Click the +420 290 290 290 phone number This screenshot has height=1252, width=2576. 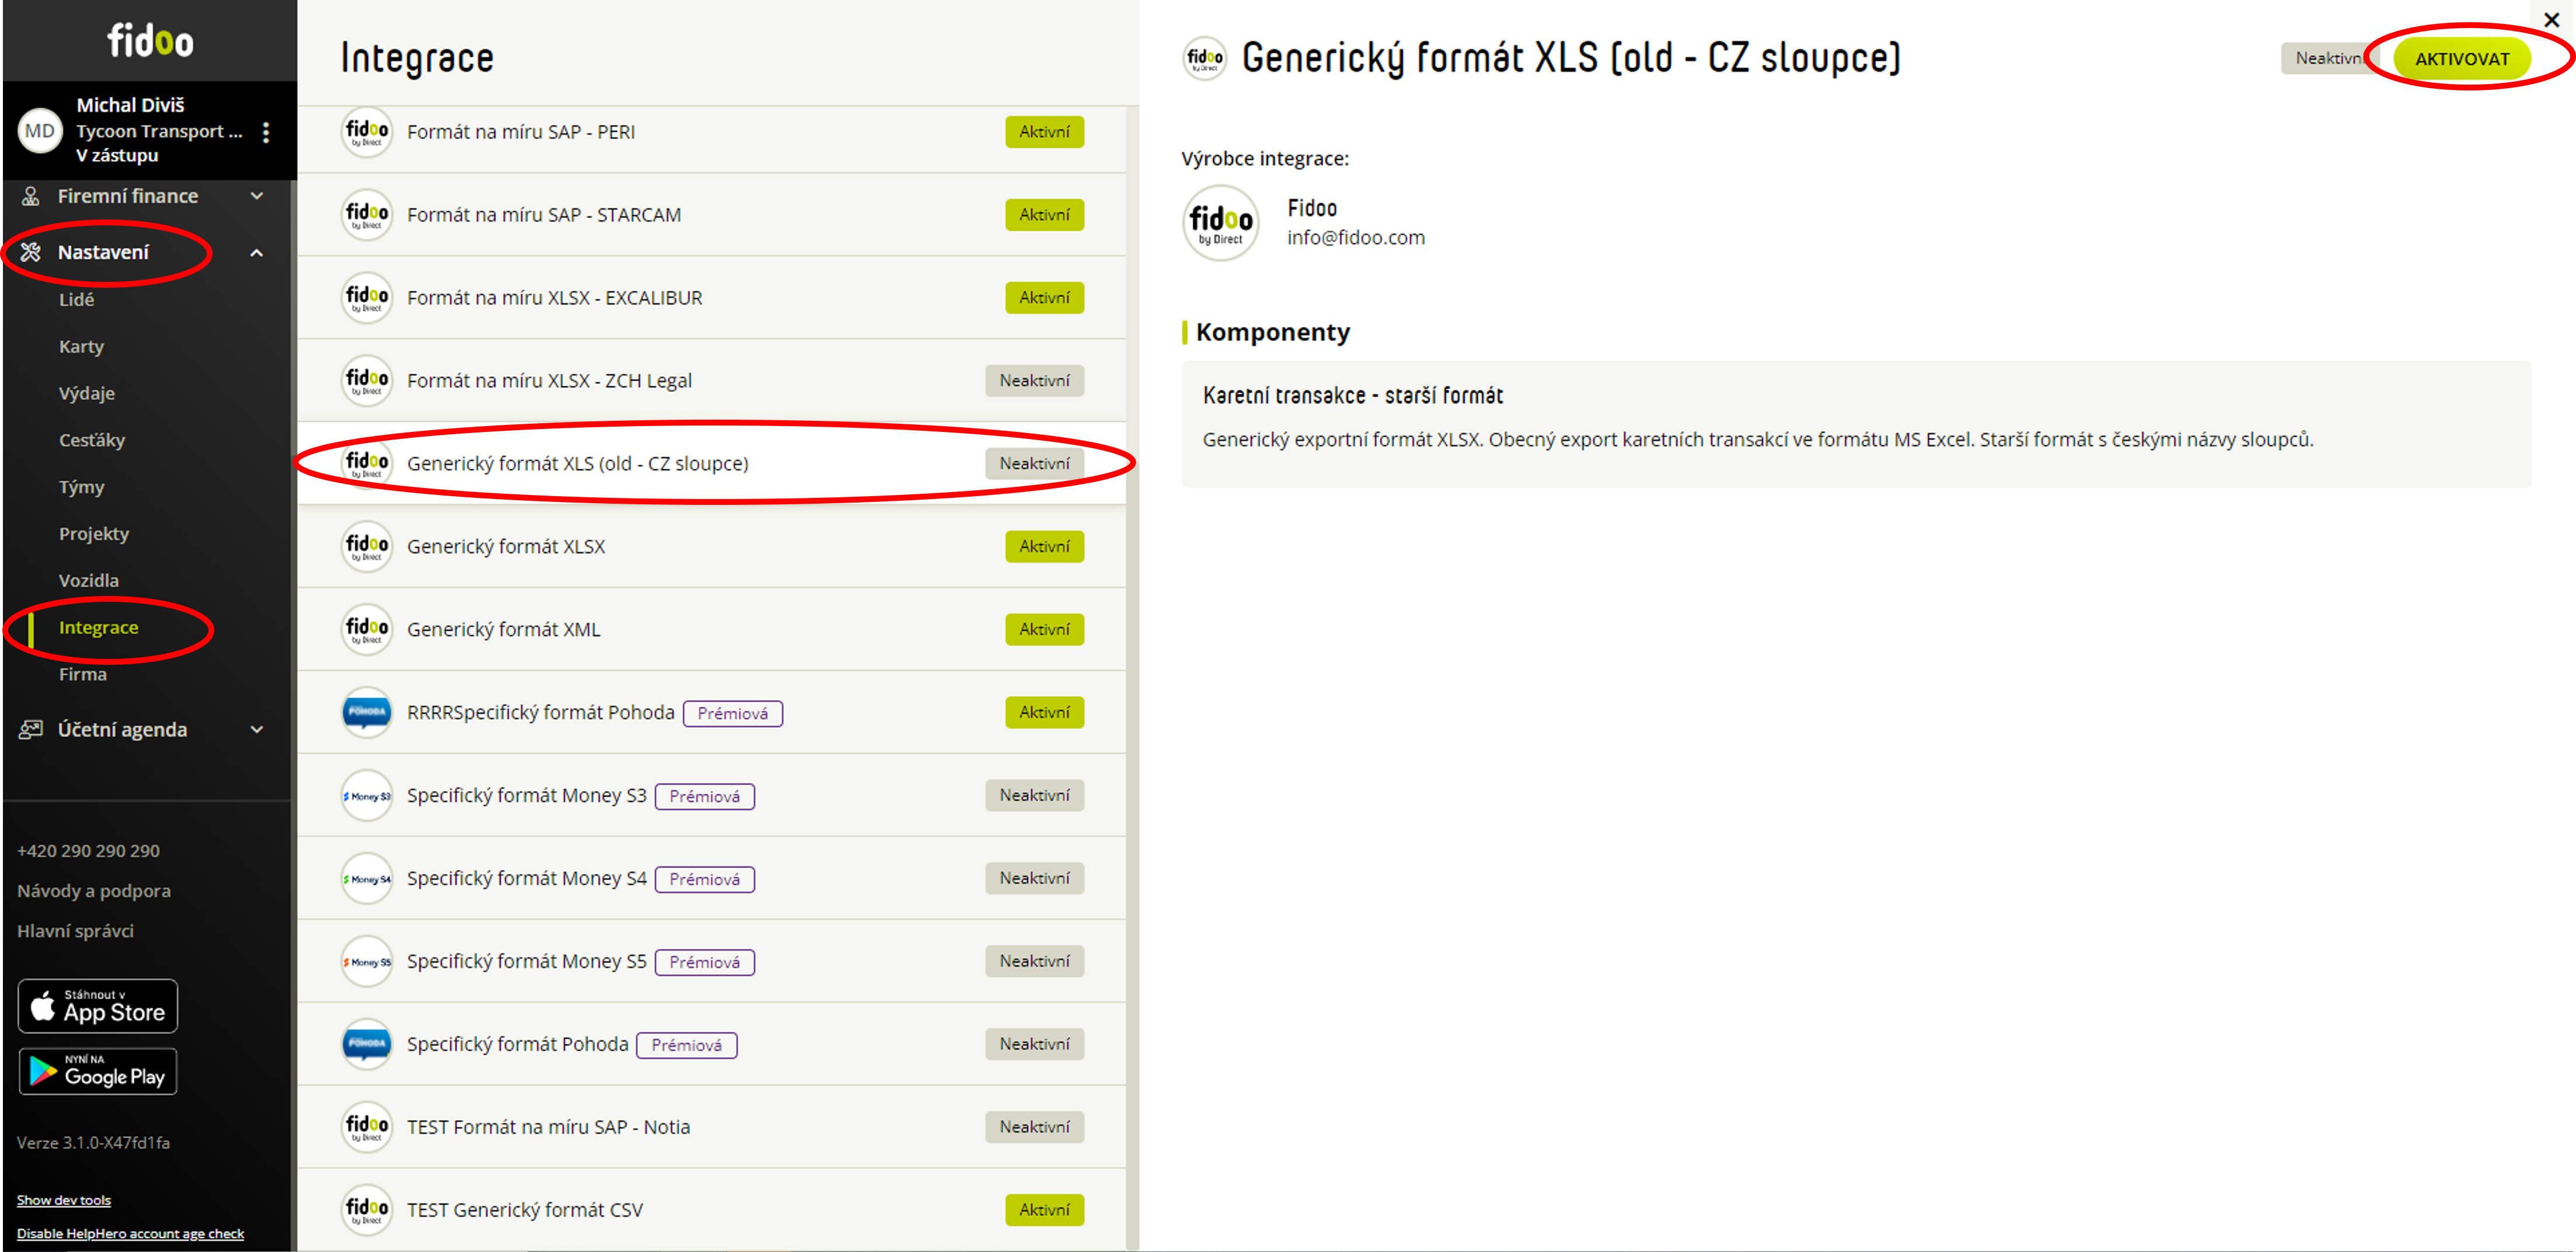click(x=88, y=850)
